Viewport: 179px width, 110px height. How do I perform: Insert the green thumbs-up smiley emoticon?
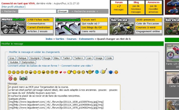(x=24, y=78)
